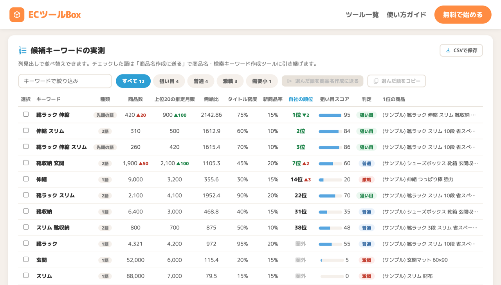This screenshot has height=285, width=501.
Task: Click the 狙い目 badge in 靴ラック スリム row
Action: tap(366, 196)
